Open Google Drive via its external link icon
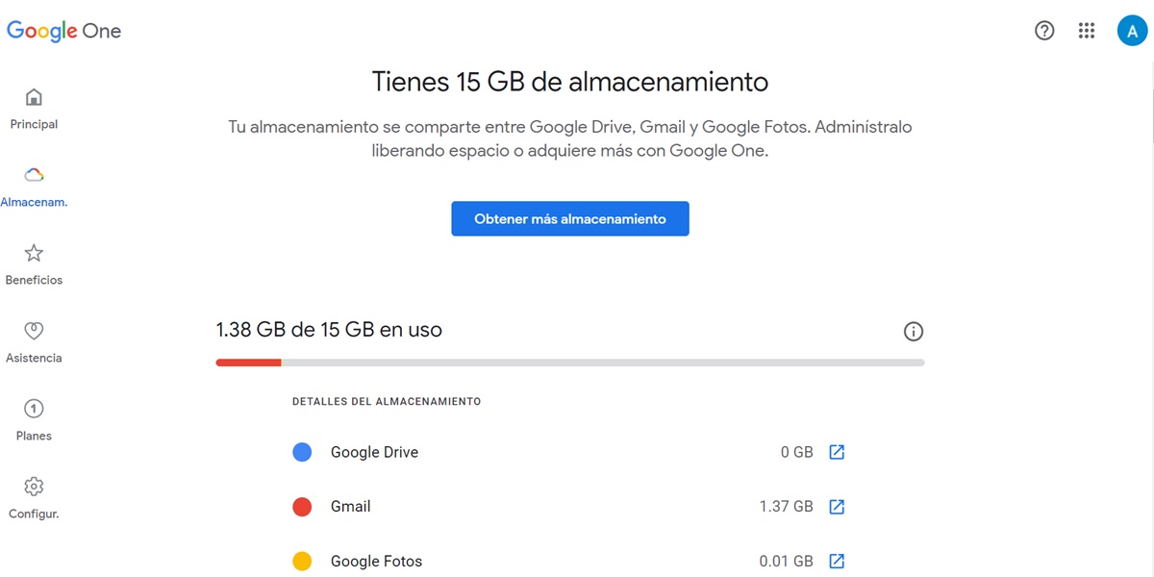This screenshot has height=577, width=1154. pos(836,452)
